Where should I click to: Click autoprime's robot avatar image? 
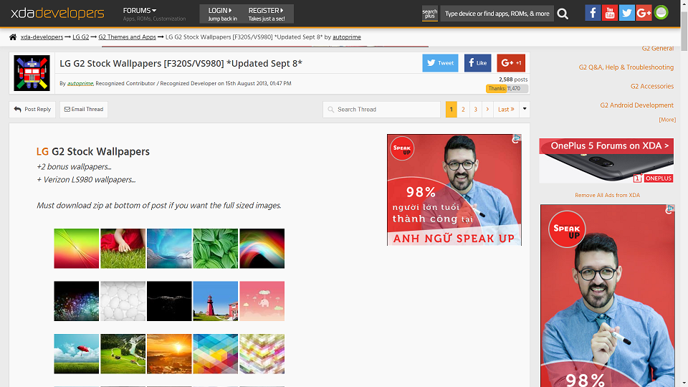(x=32, y=73)
